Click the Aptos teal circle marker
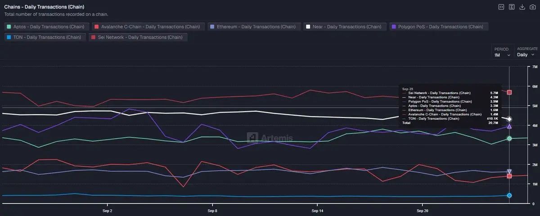This screenshot has width=540, height=216. 509,138
